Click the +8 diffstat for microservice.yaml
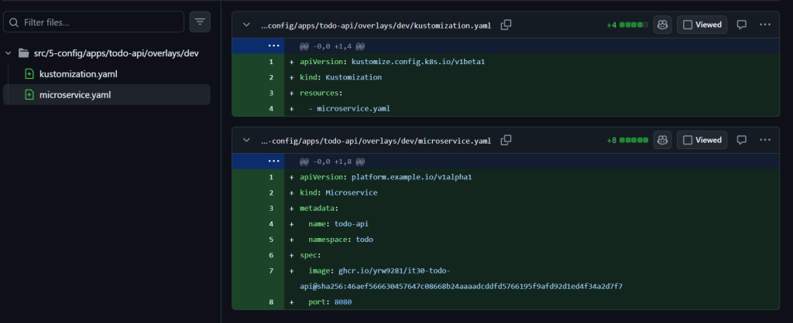Viewport: 793px width, 323px height. [627, 141]
